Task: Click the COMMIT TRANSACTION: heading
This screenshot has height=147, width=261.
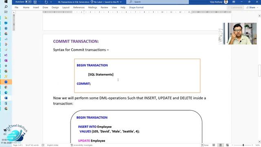Action: (x=76, y=41)
